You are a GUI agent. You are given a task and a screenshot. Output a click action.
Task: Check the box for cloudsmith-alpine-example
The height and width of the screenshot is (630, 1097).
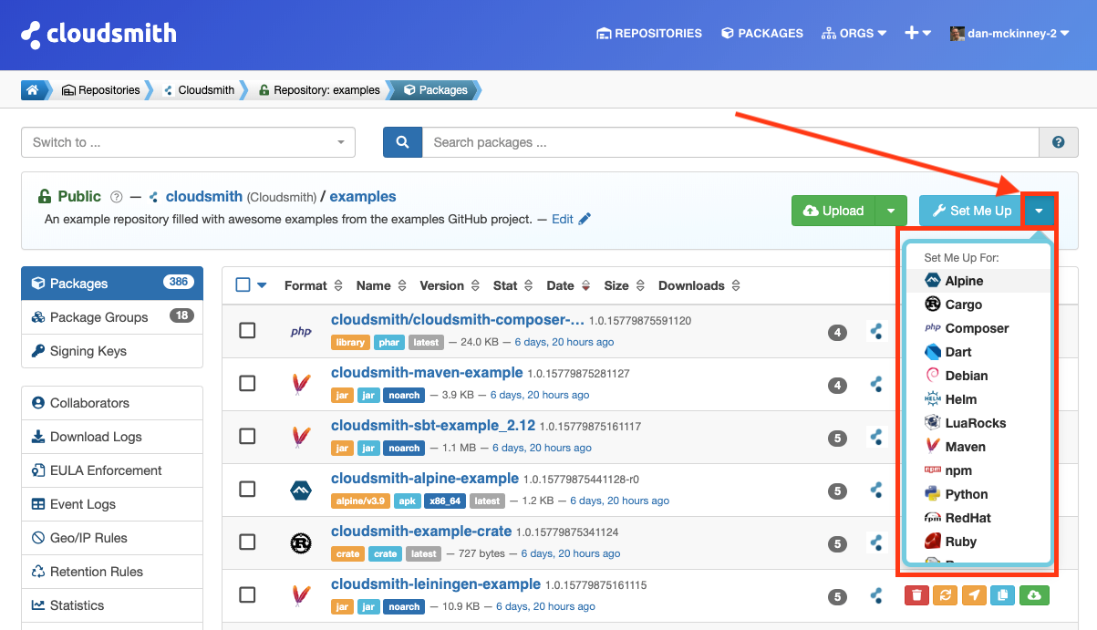247,489
